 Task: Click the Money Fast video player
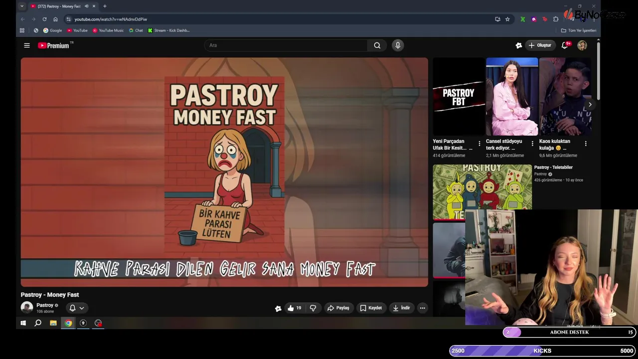pos(224,172)
